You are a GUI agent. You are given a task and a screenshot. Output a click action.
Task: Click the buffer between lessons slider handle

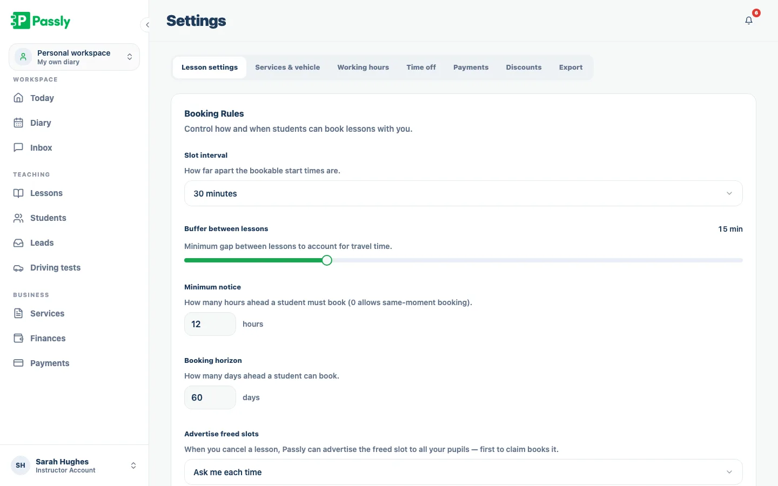pos(327,260)
